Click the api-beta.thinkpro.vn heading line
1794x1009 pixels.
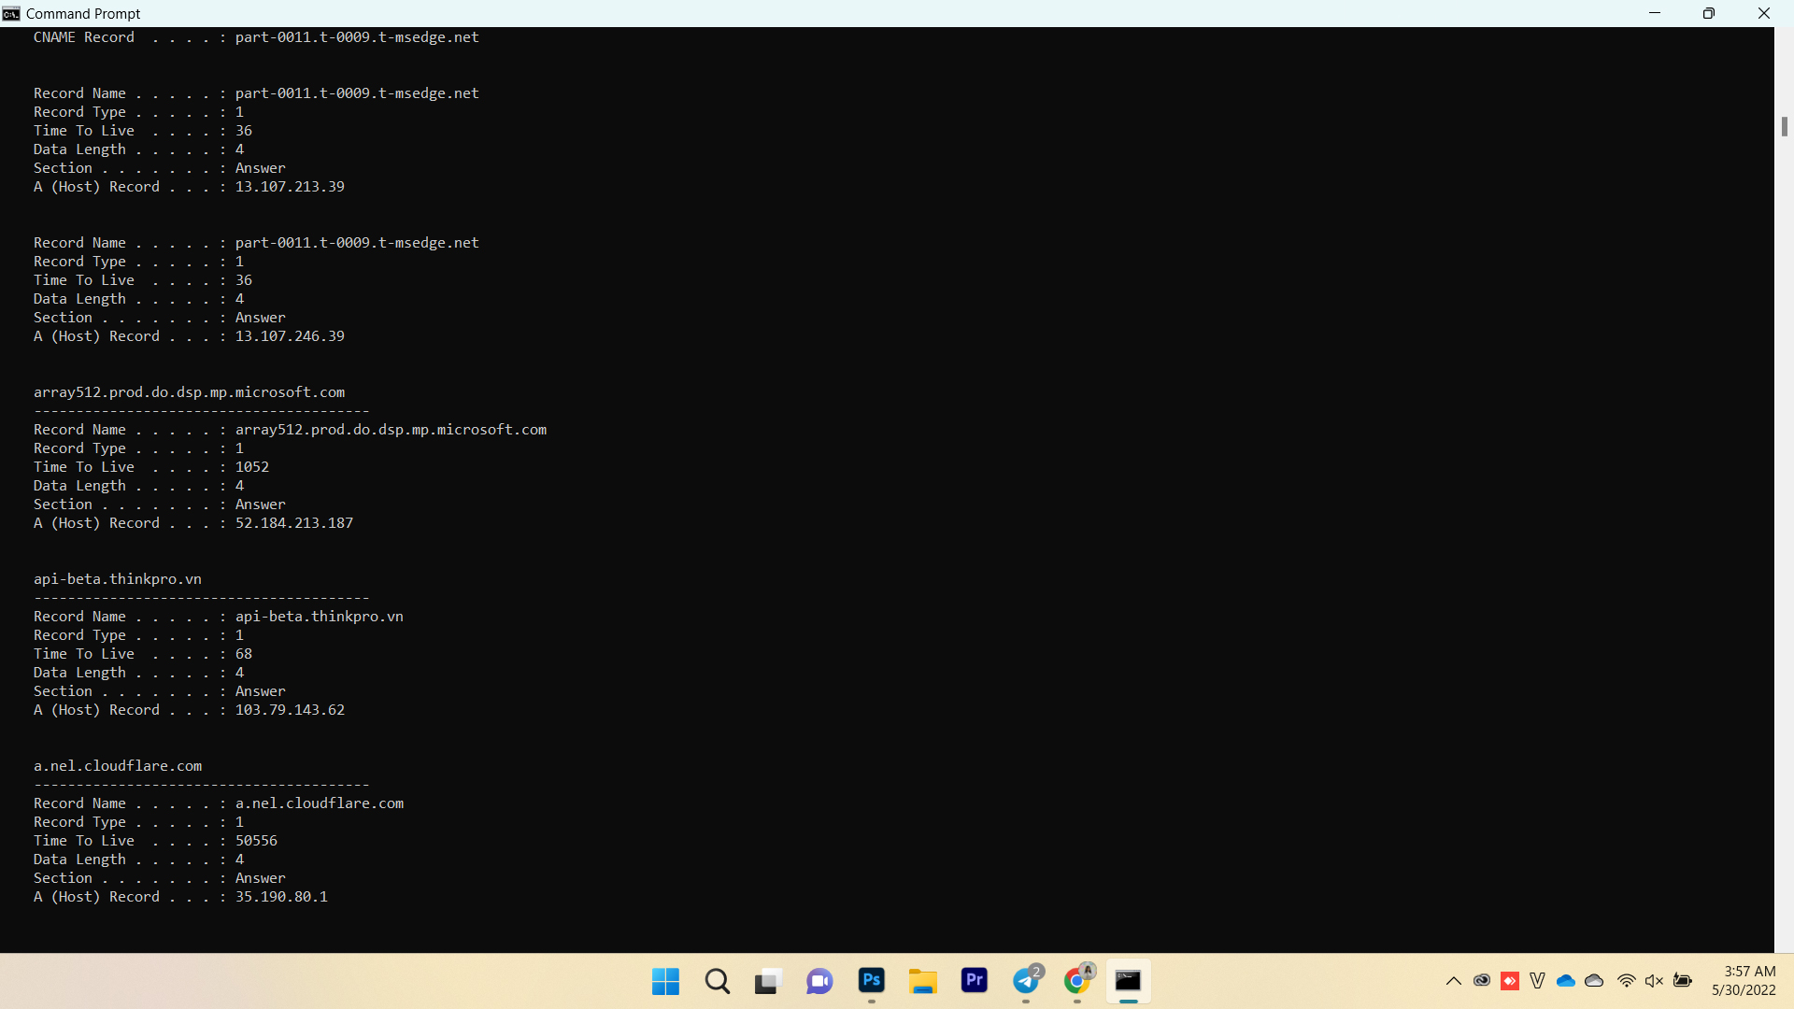pyautogui.click(x=118, y=579)
